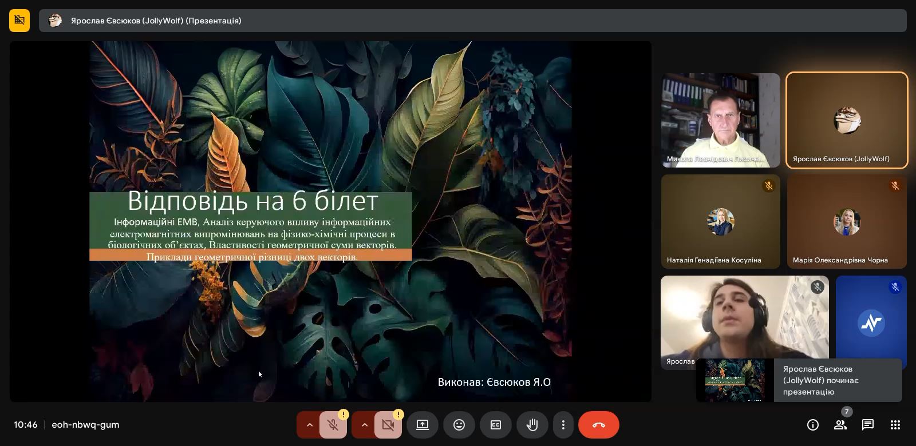The width and height of the screenshot is (916, 446).
Task: Select Марія Олександрівна Чорна participant tile
Action: 846,221
